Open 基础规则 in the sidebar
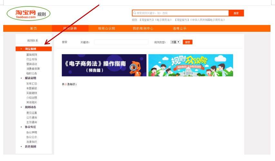The height and width of the screenshot is (161, 275). tap(32, 55)
